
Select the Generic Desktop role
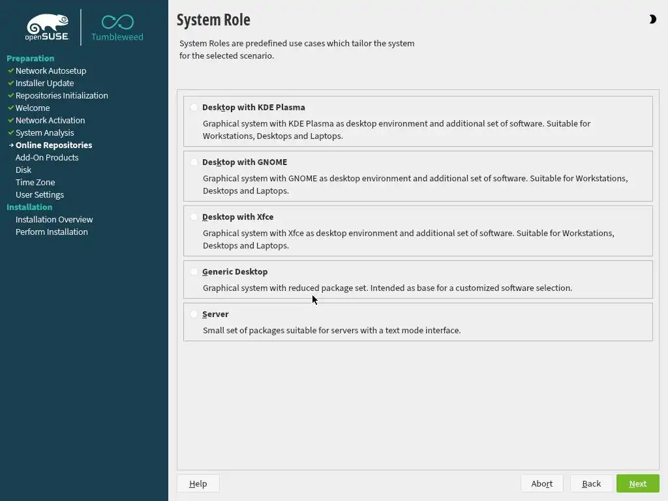194,272
